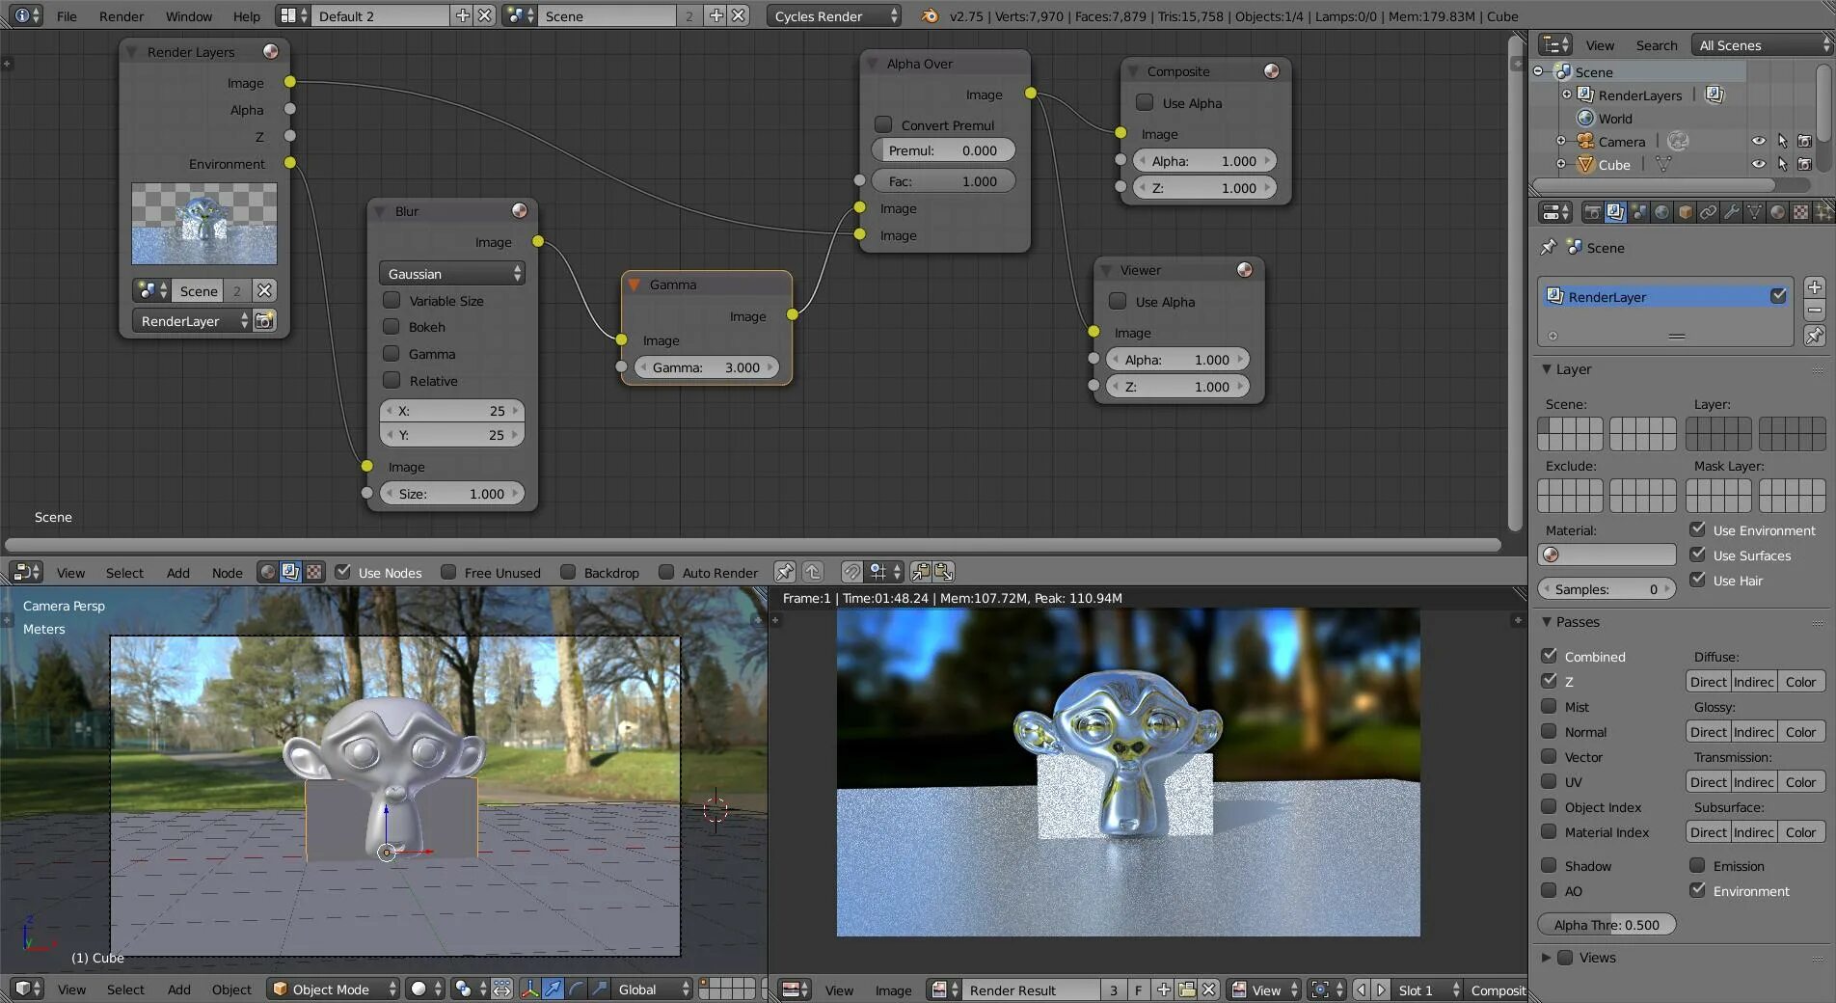Click the Glossy Direct pass button
Viewport: 1836px width, 1003px height.
(1708, 732)
